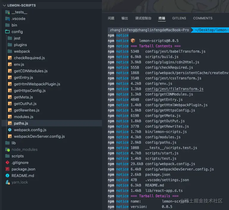Click the JS icon beside paths.js
The width and height of the screenshot is (229, 210).
[x=10, y=123]
